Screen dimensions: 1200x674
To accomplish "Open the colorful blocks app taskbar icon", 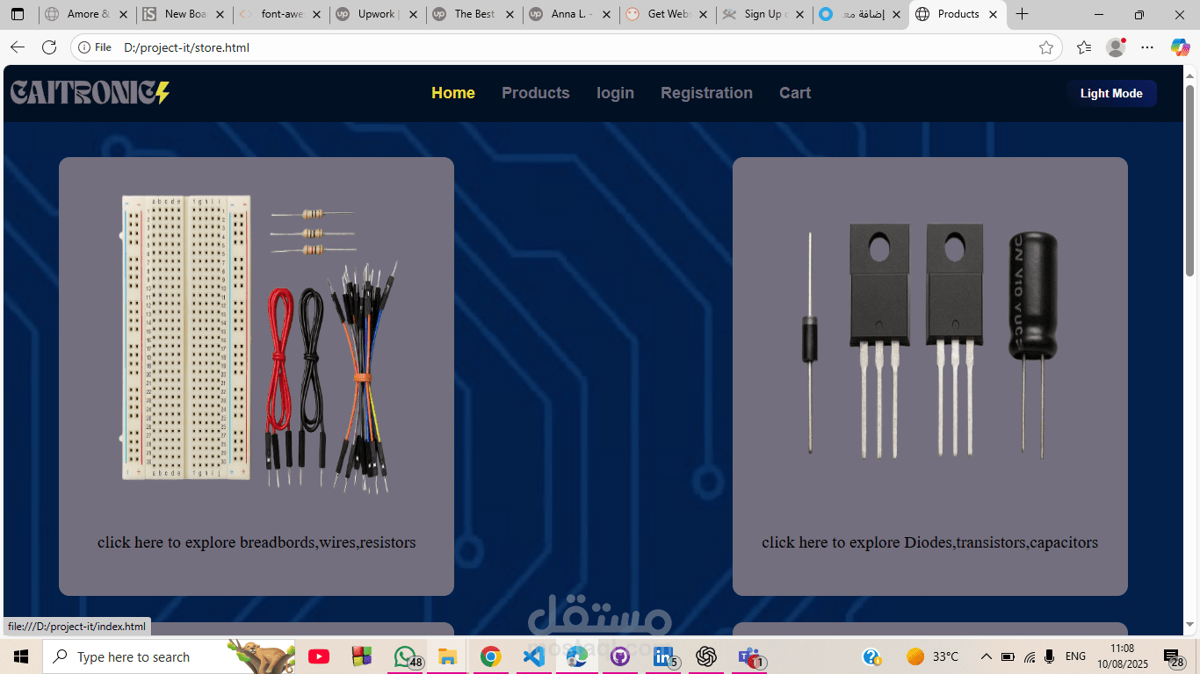I will (x=362, y=656).
